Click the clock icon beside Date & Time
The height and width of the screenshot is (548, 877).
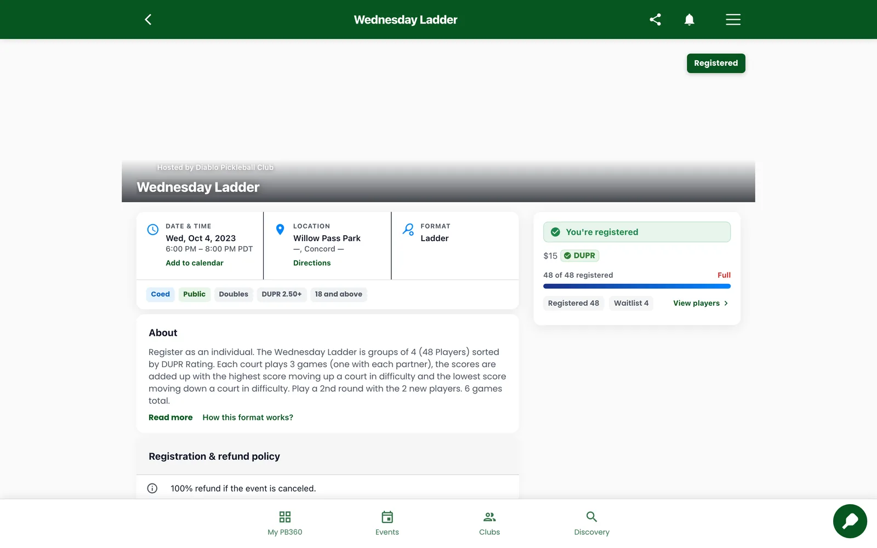coord(153,230)
